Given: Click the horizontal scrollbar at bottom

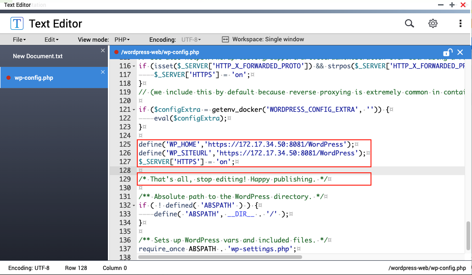Looking at the screenshot, I should [x=219, y=257].
